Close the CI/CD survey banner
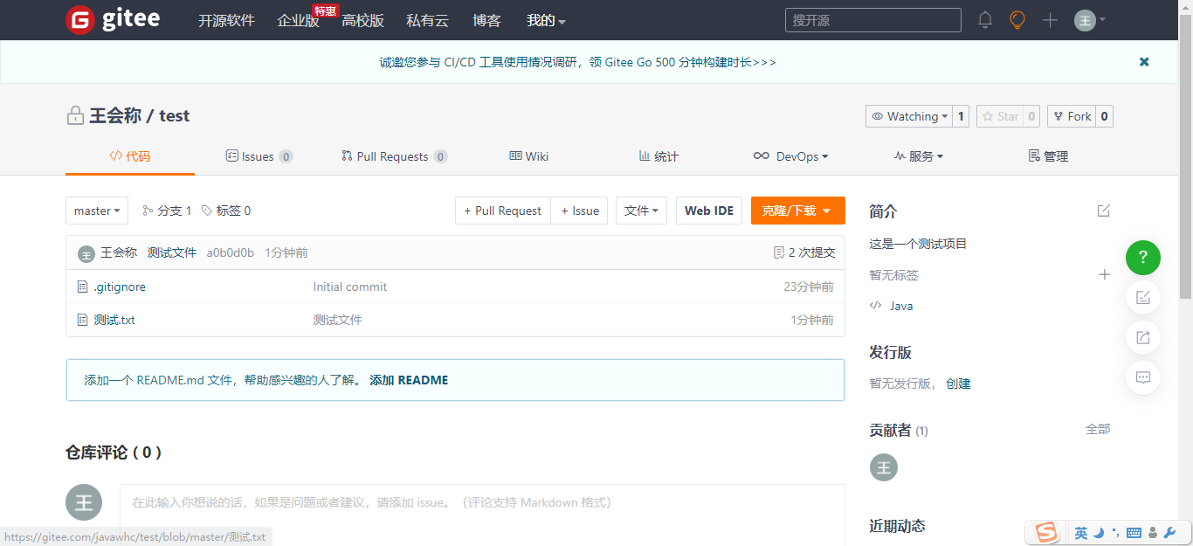1193x546 pixels. pos(1144,62)
